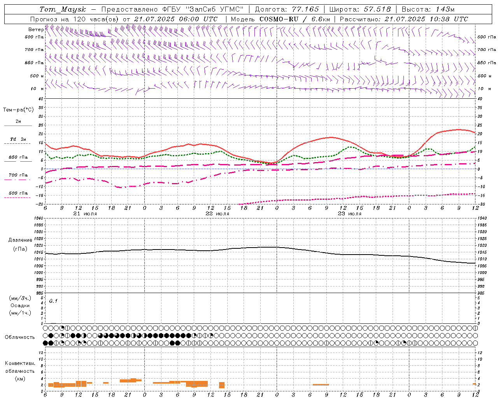This screenshot has width=498, height=398.
Task: Click the Модель COSMO-RU / 6.6км label
Action: click(281, 19)
